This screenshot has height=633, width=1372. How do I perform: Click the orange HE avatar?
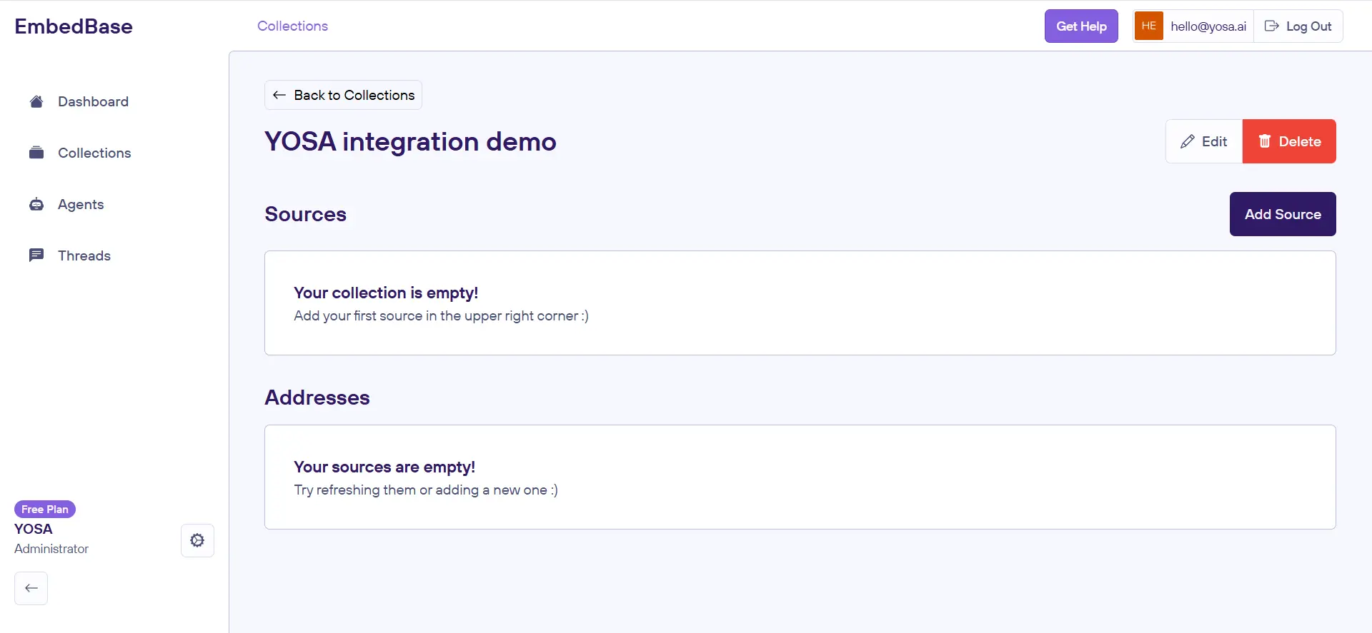pyautogui.click(x=1148, y=26)
